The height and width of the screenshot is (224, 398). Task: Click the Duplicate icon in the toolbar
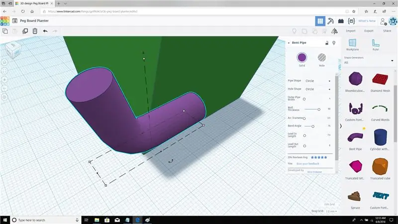pos(25,31)
